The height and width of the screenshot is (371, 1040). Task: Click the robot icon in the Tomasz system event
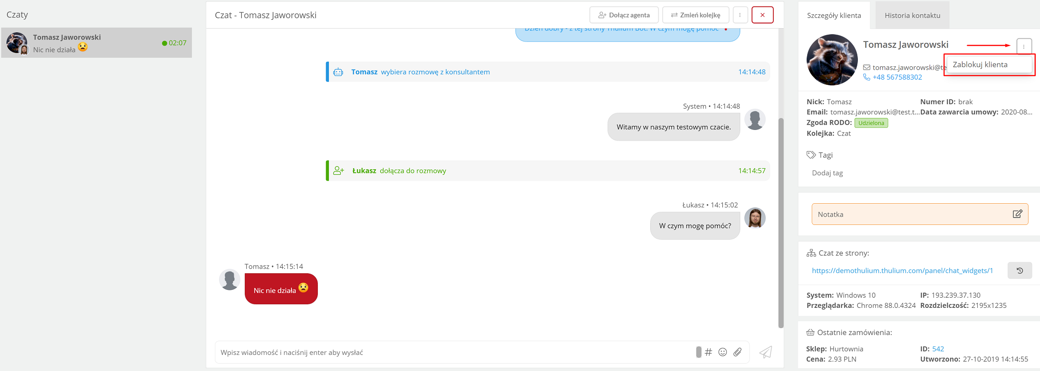tap(338, 72)
